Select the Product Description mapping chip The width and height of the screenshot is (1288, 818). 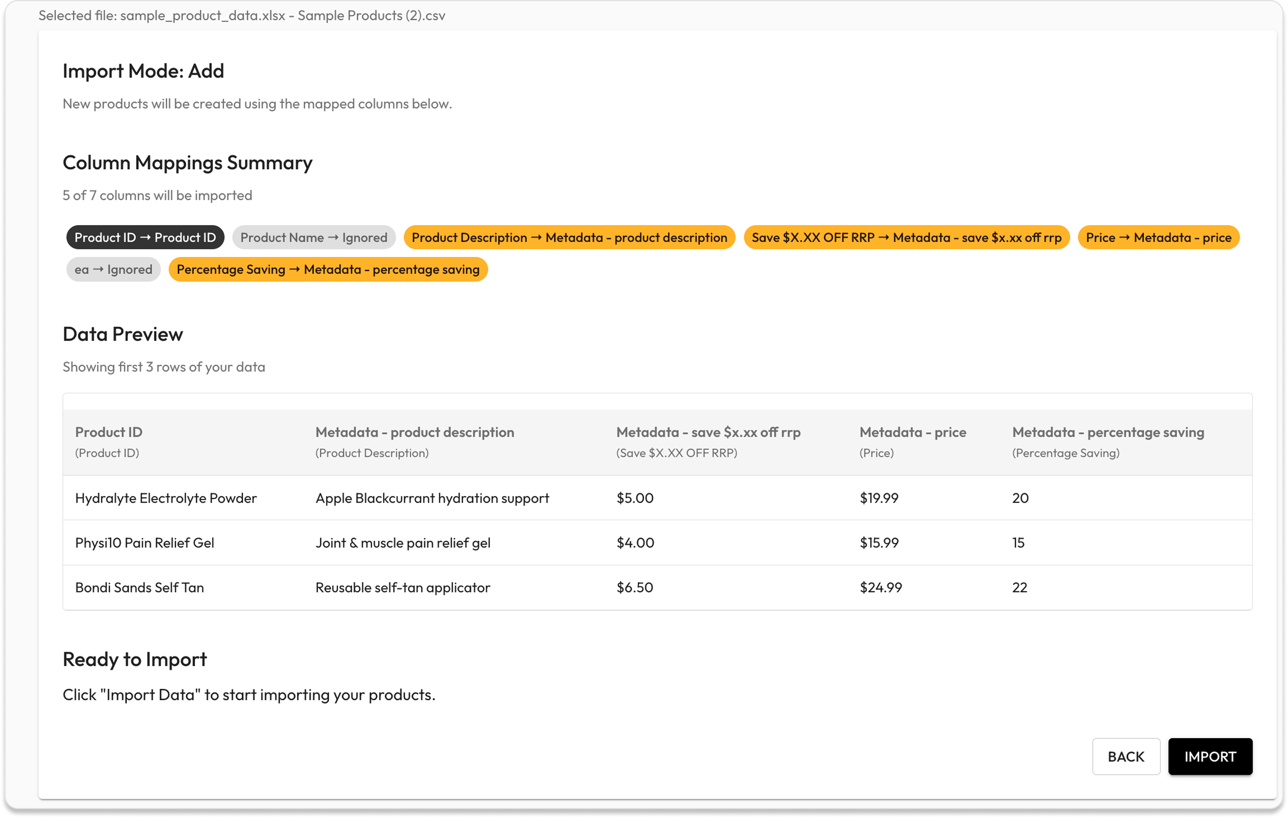(x=569, y=238)
